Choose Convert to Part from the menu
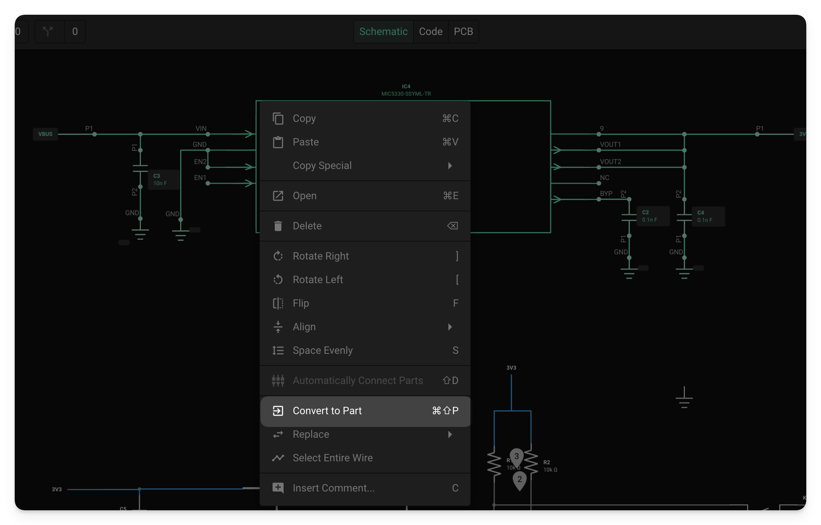 327,411
